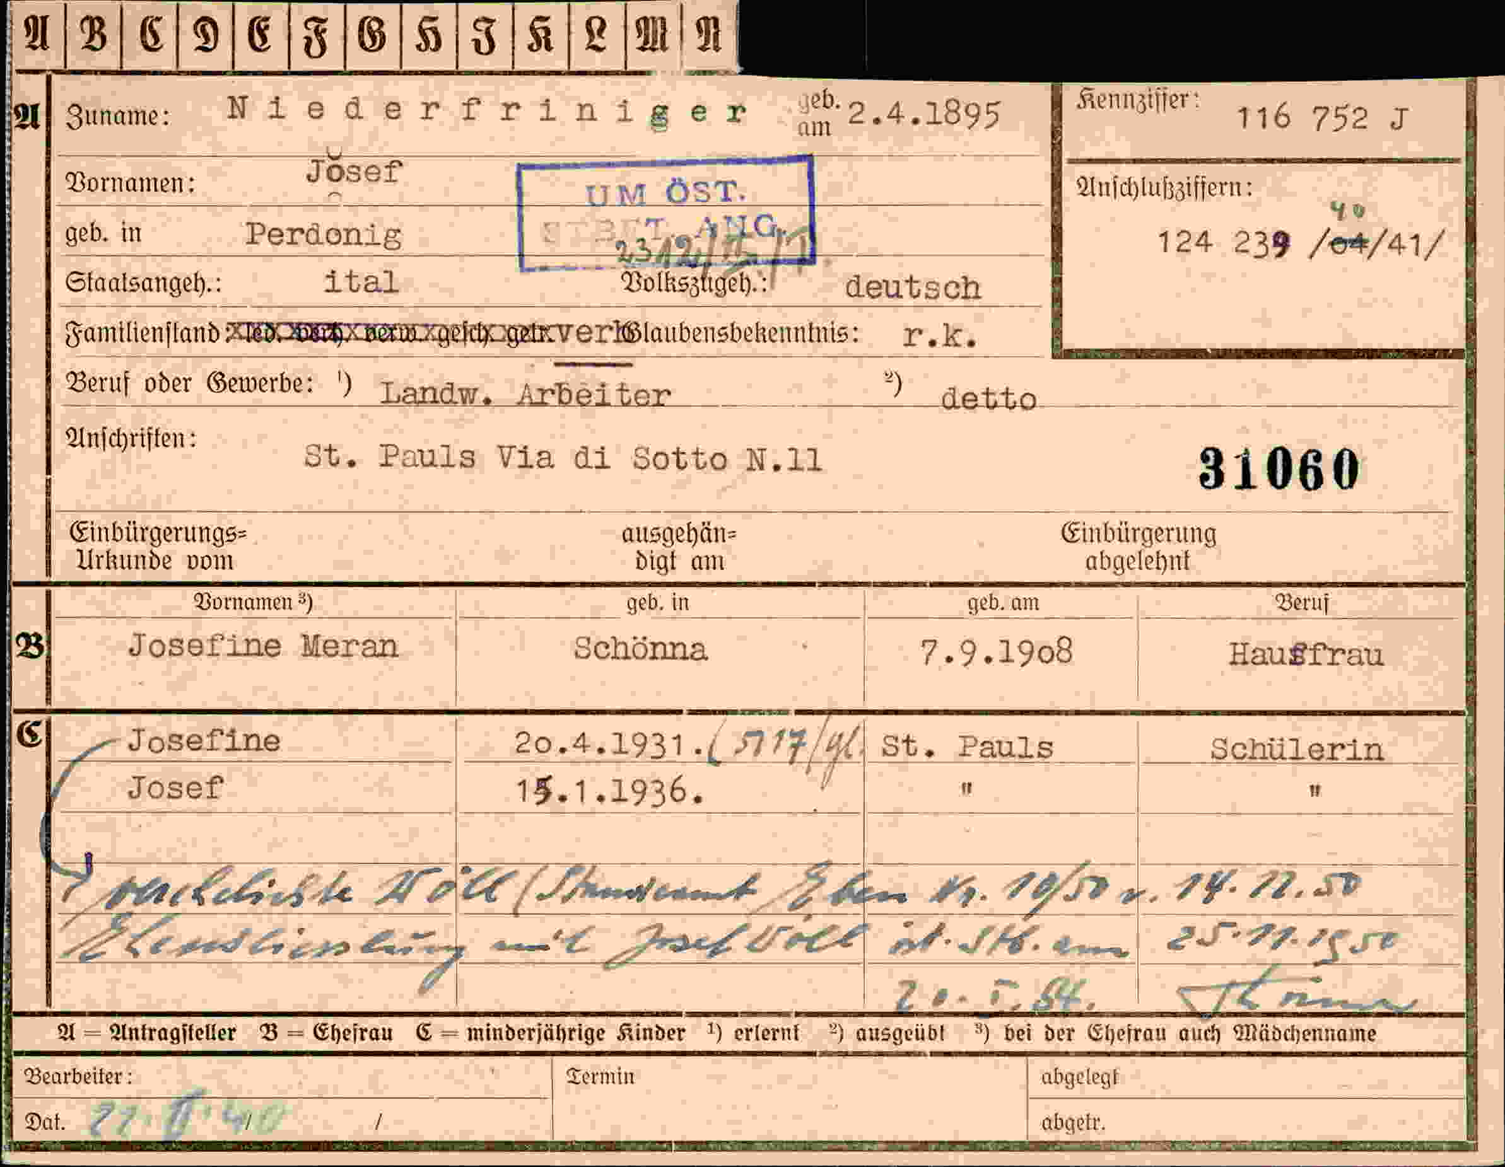Click the surname Niederfriniger

[487, 111]
